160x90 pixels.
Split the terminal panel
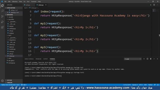pos(147,59)
